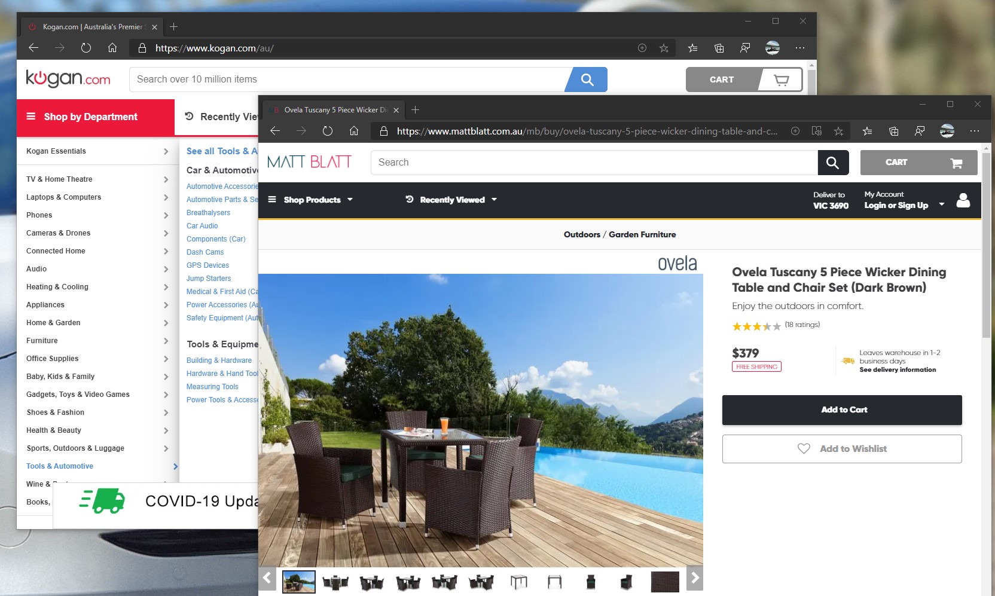Open Shop by Department menu on Kogan
The width and height of the screenshot is (995, 596).
pyautogui.click(x=96, y=117)
